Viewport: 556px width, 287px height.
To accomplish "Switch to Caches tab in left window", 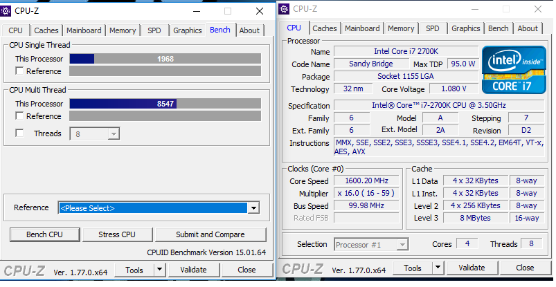I will pos(46,30).
